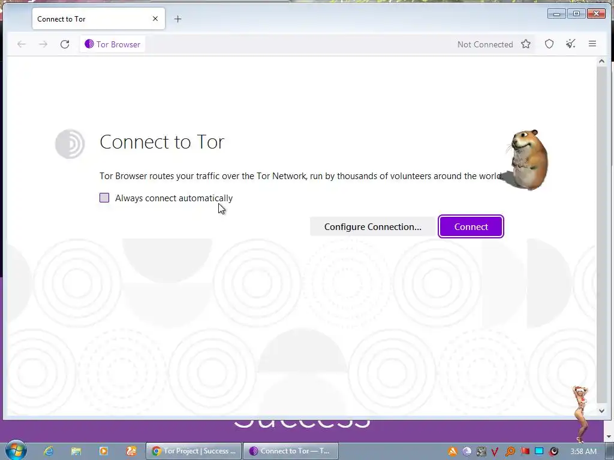
Task: Click the Connect to Tor heading
Action: [162, 141]
